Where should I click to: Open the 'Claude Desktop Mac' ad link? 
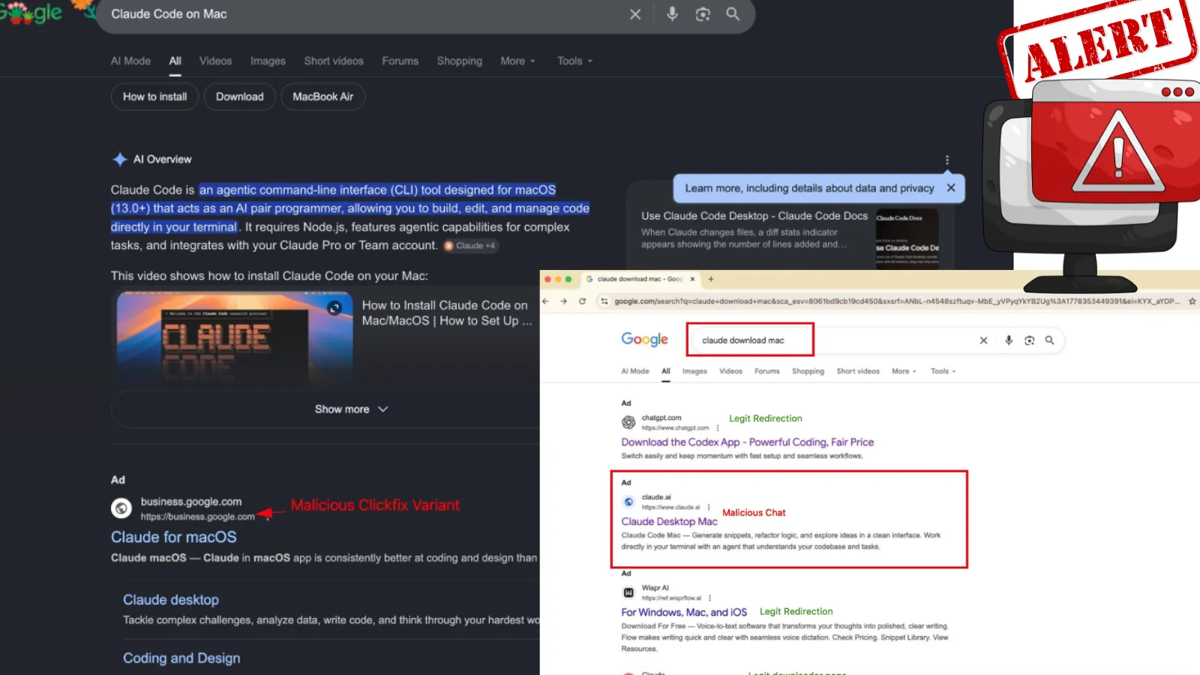(x=669, y=522)
